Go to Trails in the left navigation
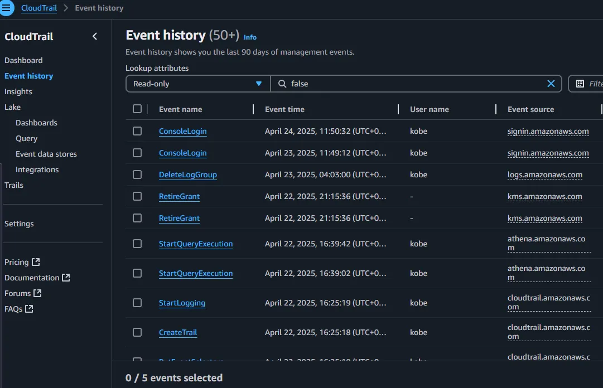This screenshot has height=388, width=603. click(14, 185)
